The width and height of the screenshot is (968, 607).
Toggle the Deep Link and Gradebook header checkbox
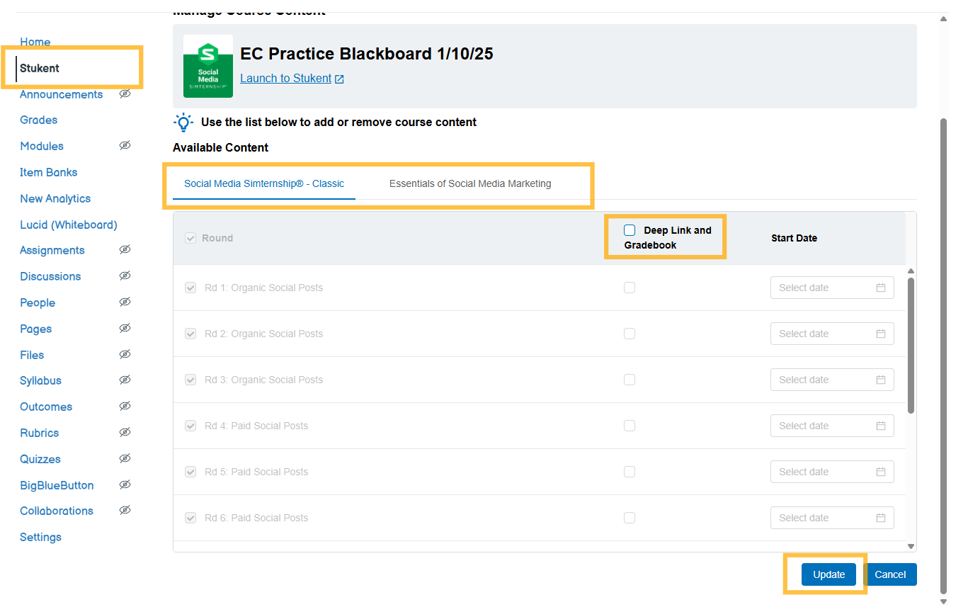tap(630, 230)
